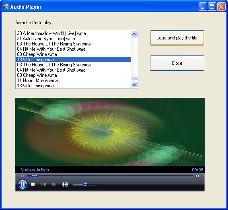Click Load and play the file
Screen dimensions: 228x210
[177, 38]
